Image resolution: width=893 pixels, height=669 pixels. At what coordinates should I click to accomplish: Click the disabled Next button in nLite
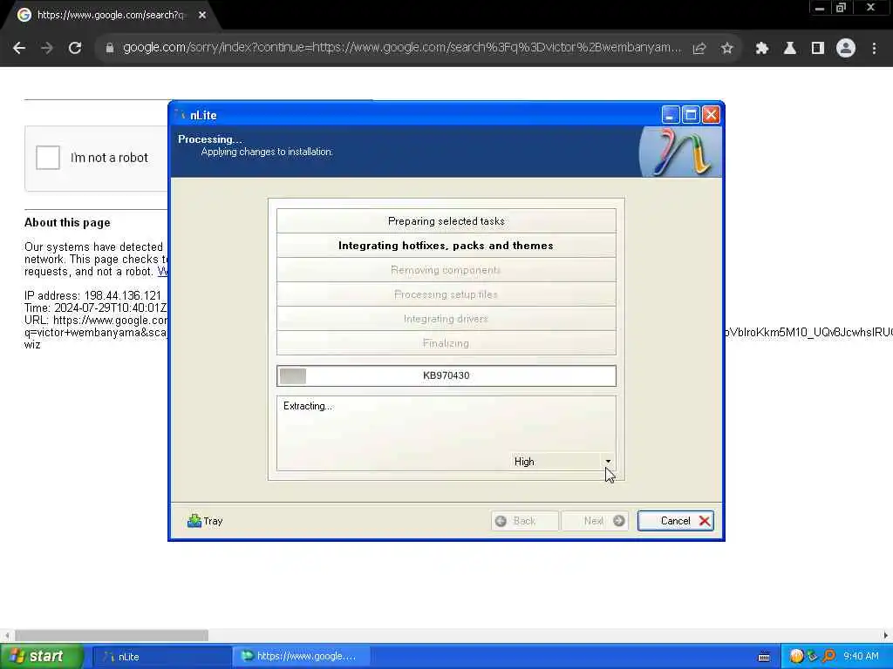595,521
